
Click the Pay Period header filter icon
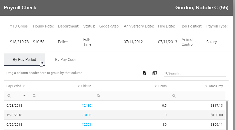point(24,86)
